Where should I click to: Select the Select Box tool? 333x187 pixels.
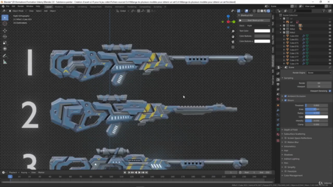(x=5, y=18)
